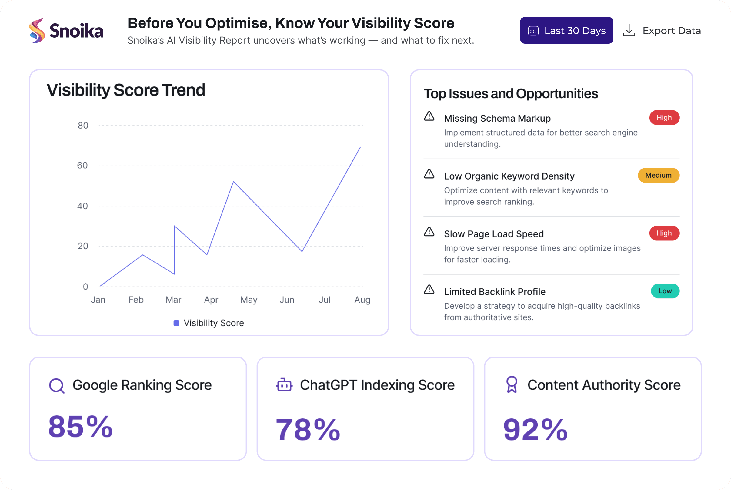The image size is (731, 490).
Task: Open the Slow Page Load Speed issue details
Action: (x=494, y=234)
